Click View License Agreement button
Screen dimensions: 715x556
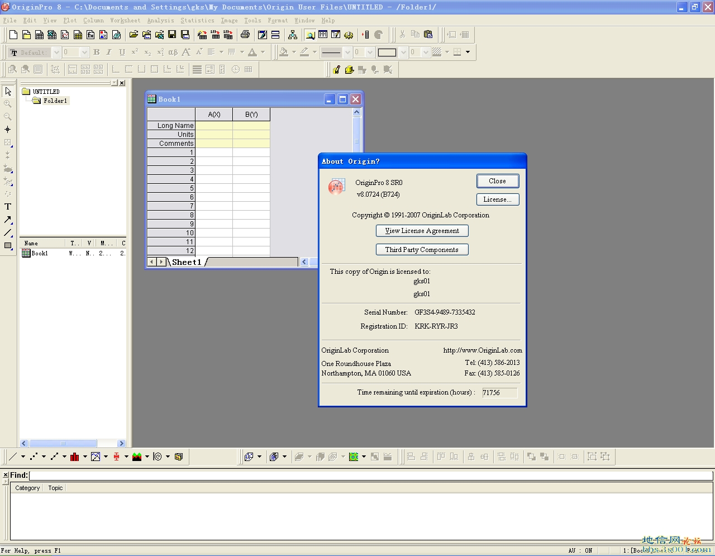coord(422,231)
